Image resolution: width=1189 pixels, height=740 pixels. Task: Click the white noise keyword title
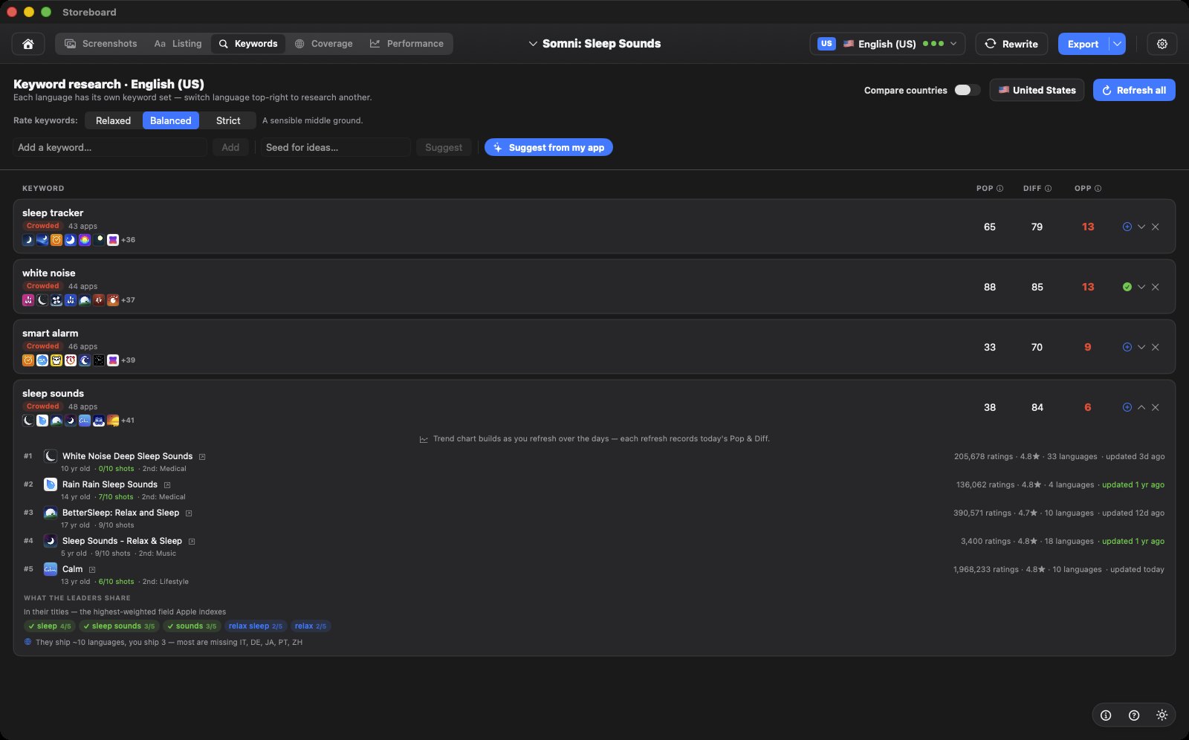(49, 273)
